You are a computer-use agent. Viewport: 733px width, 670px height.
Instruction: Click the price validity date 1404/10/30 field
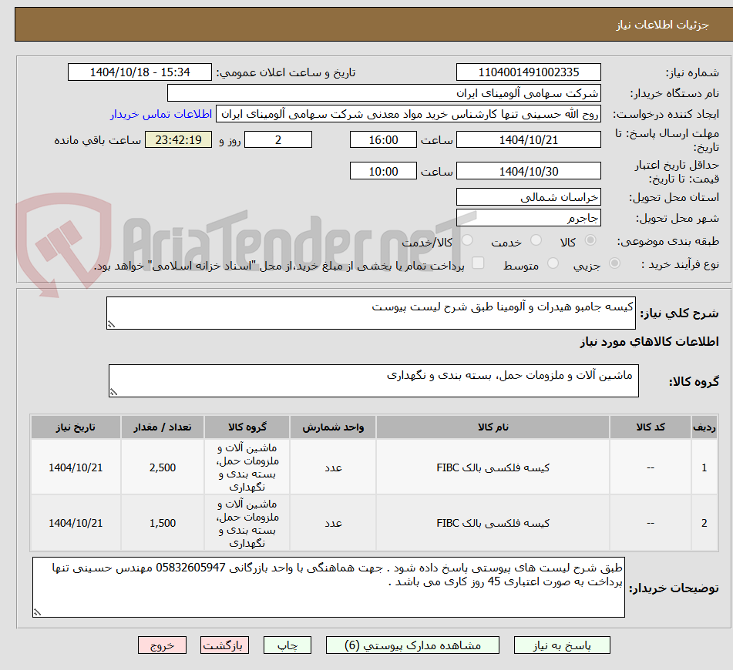[x=528, y=171]
